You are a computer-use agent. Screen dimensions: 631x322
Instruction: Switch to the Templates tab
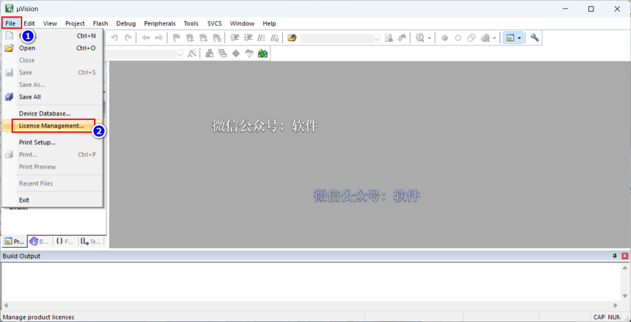pyautogui.click(x=90, y=241)
